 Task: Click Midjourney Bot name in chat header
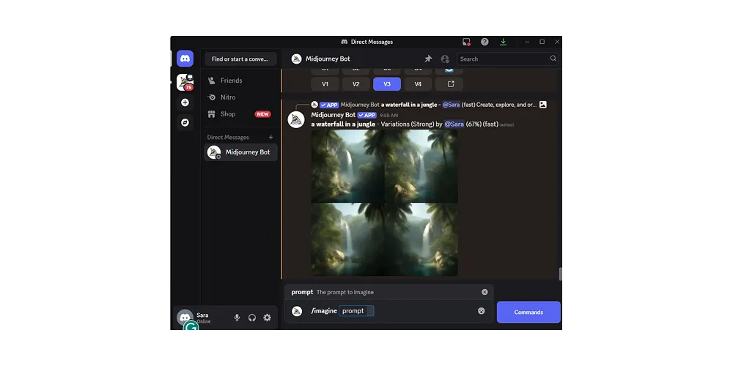click(x=328, y=59)
